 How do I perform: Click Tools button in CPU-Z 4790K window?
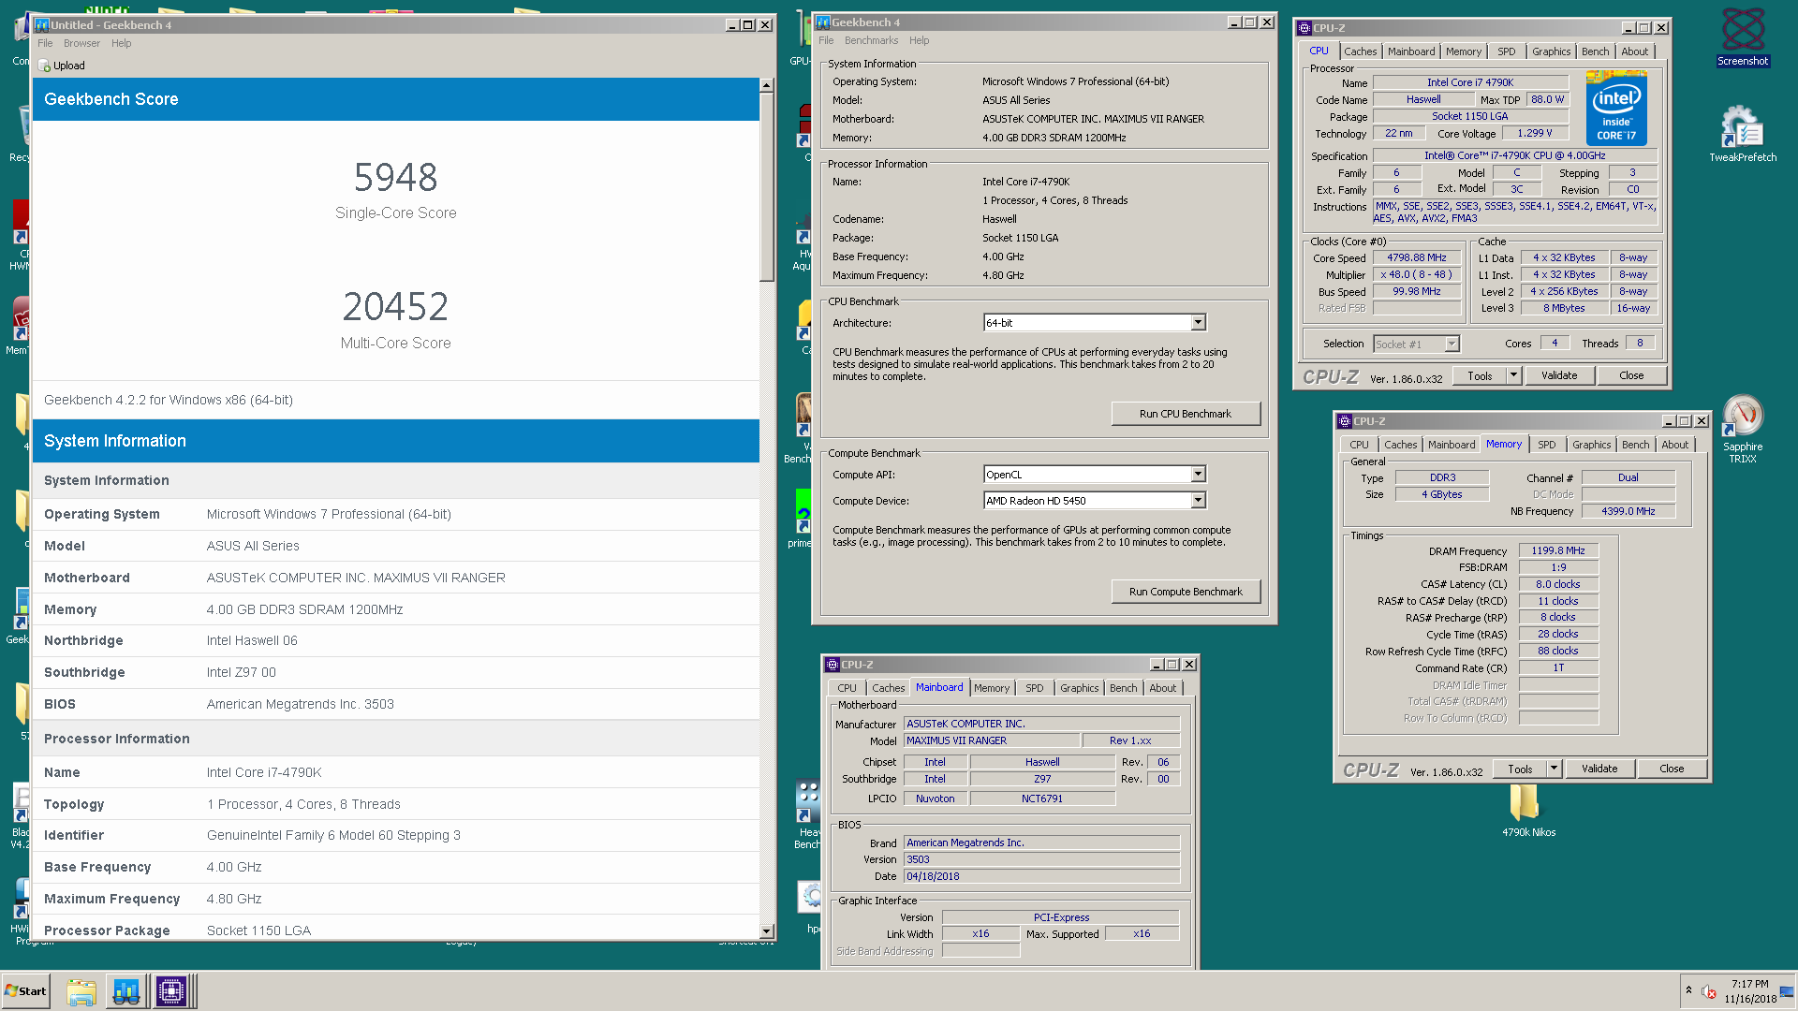[1480, 375]
